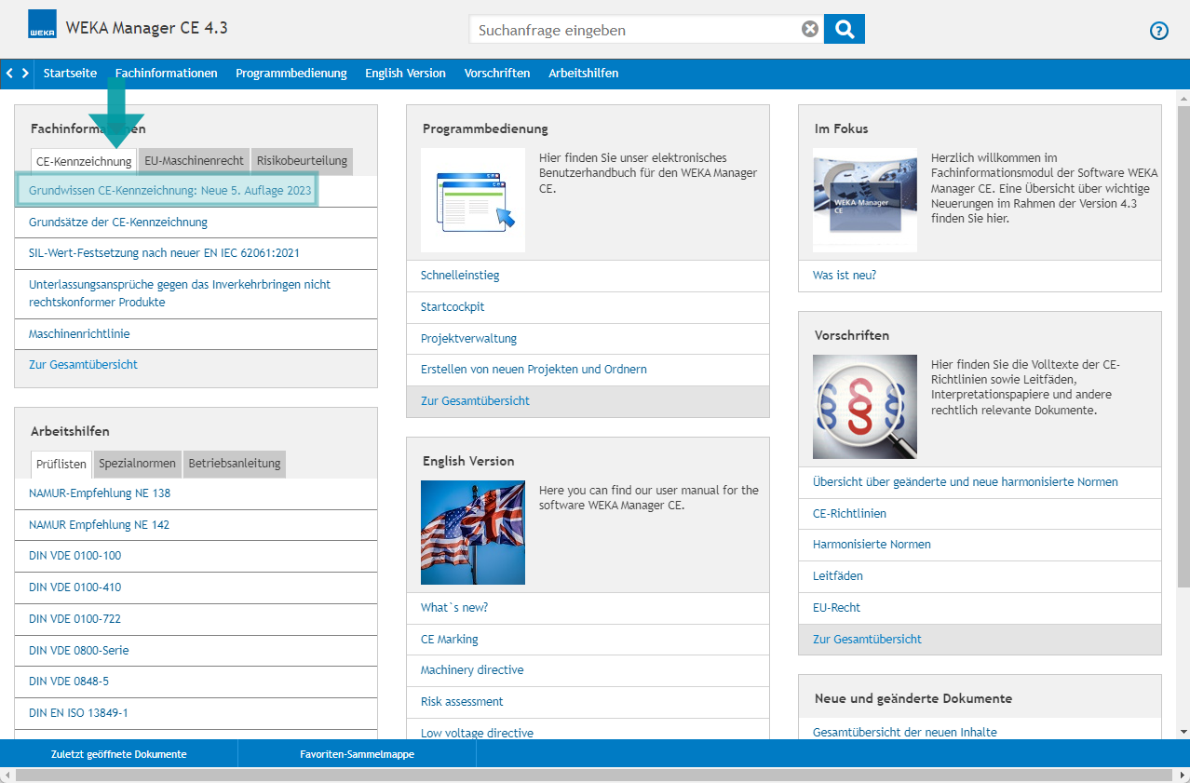
Task: Click the WEKA logo
Action: pyautogui.click(x=42, y=25)
